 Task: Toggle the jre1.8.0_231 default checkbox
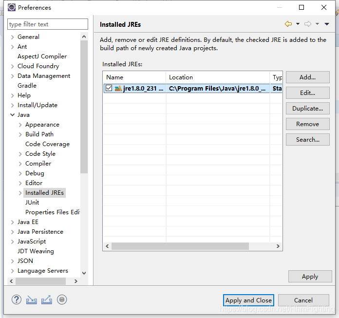(109, 88)
